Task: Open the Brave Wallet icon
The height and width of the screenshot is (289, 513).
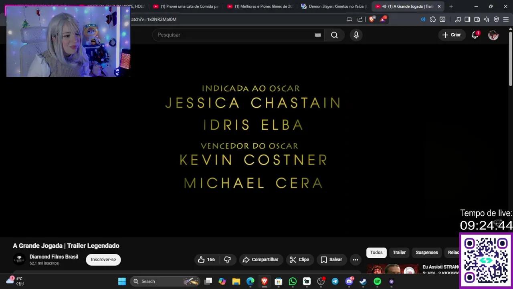Action: point(477,19)
